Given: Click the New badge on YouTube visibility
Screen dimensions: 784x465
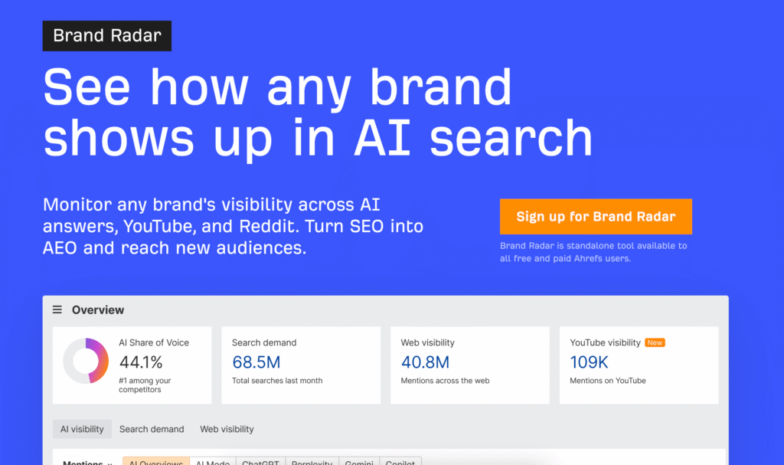Looking at the screenshot, I should tap(655, 342).
